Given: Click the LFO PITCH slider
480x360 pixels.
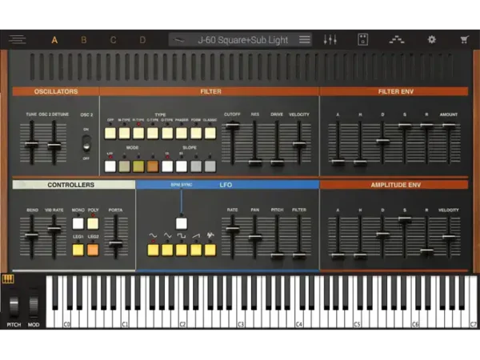Looking at the screenshot, I should click(277, 255).
